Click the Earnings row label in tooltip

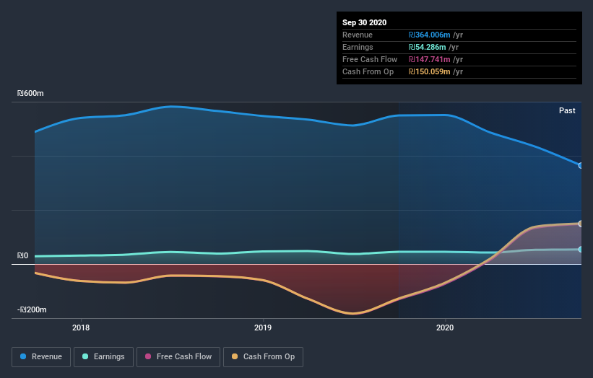(358, 47)
